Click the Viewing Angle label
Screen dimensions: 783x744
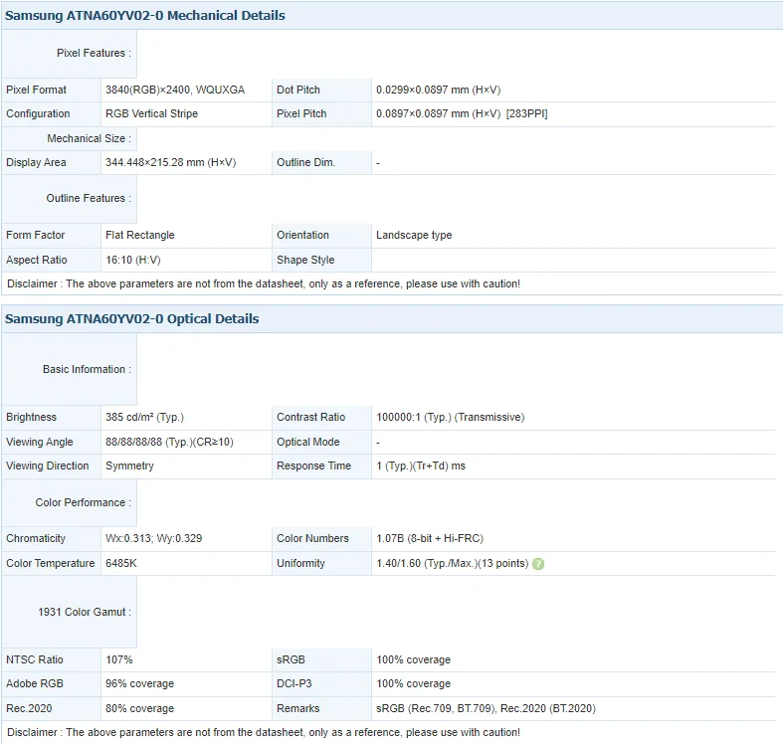(40, 442)
